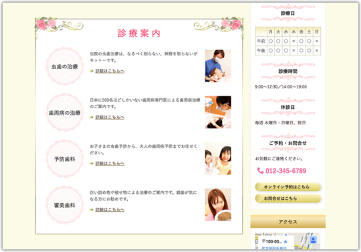Image resolution: width=361 pixels, height=252 pixels.
Task: Open the child brushing teeth photo
Action: point(218,158)
